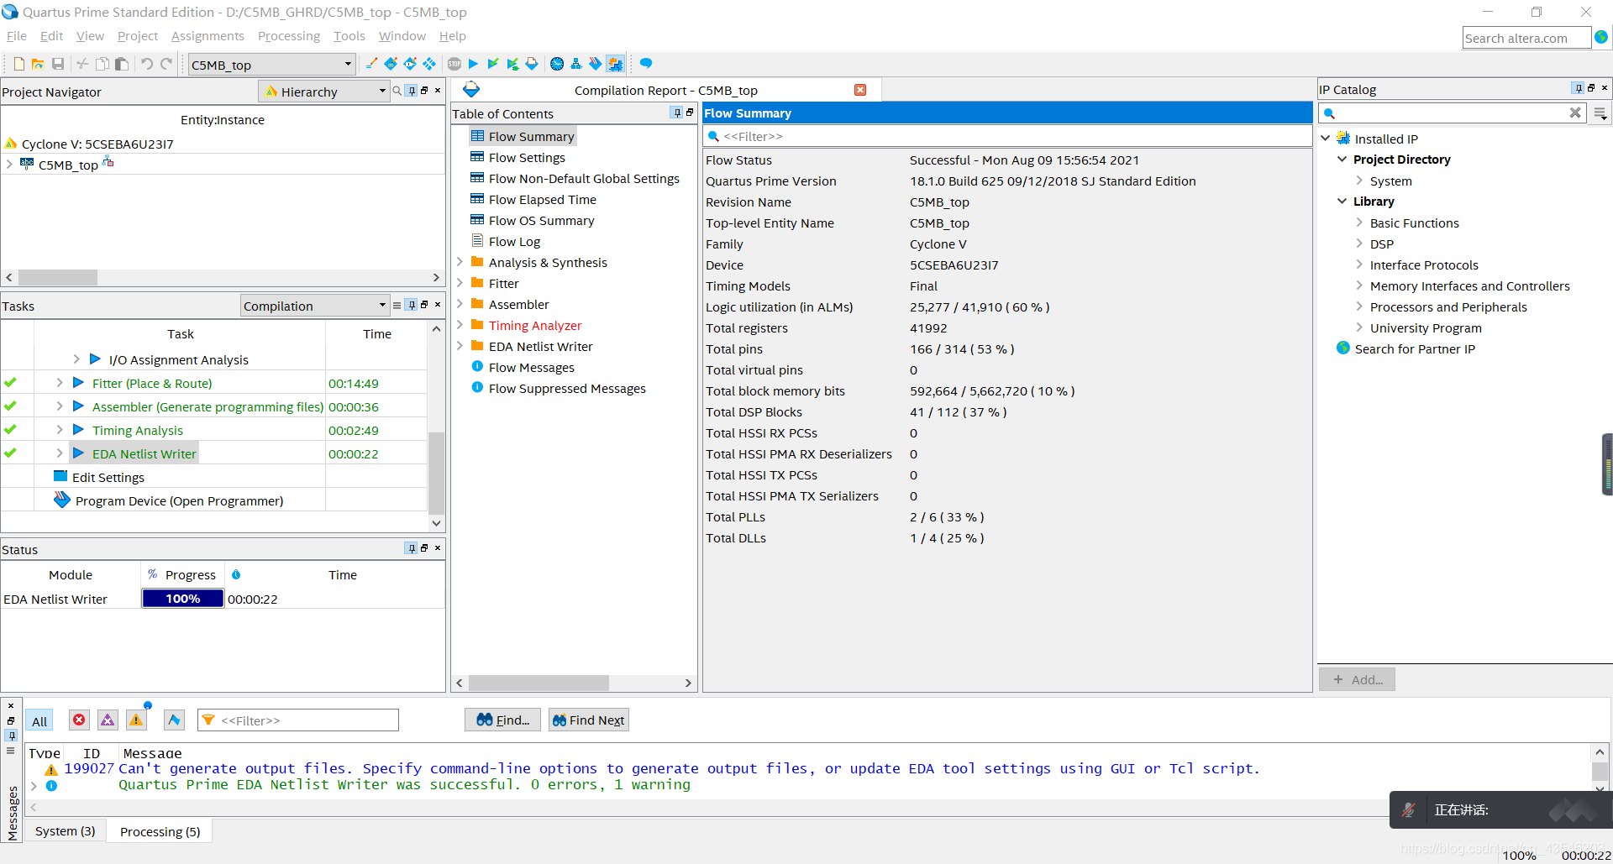Image resolution: width=1613 pixels, height=864 pixels.
Task: Expand the Fitter report folder
Action: 460,283
